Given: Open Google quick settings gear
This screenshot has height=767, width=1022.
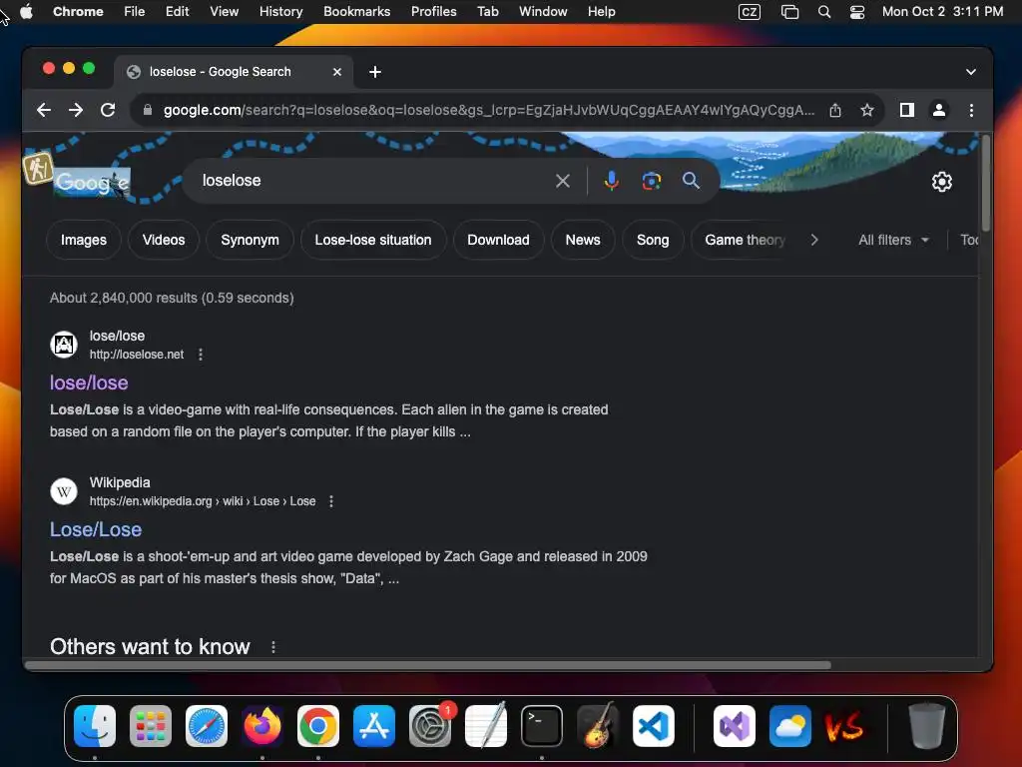Looking at the screenshot, I should coord(941,182).
